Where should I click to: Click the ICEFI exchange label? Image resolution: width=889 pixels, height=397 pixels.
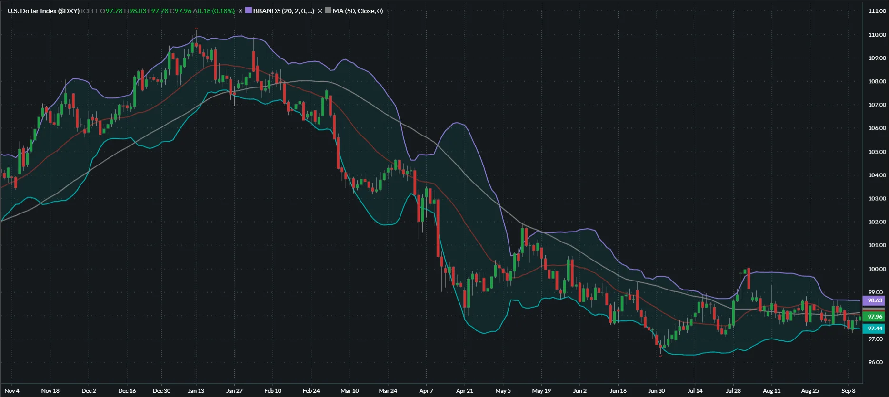[89, 11]
